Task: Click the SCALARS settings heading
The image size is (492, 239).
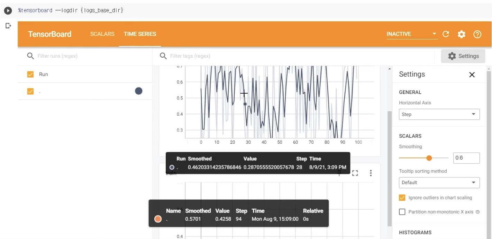Action: [410, 136]
